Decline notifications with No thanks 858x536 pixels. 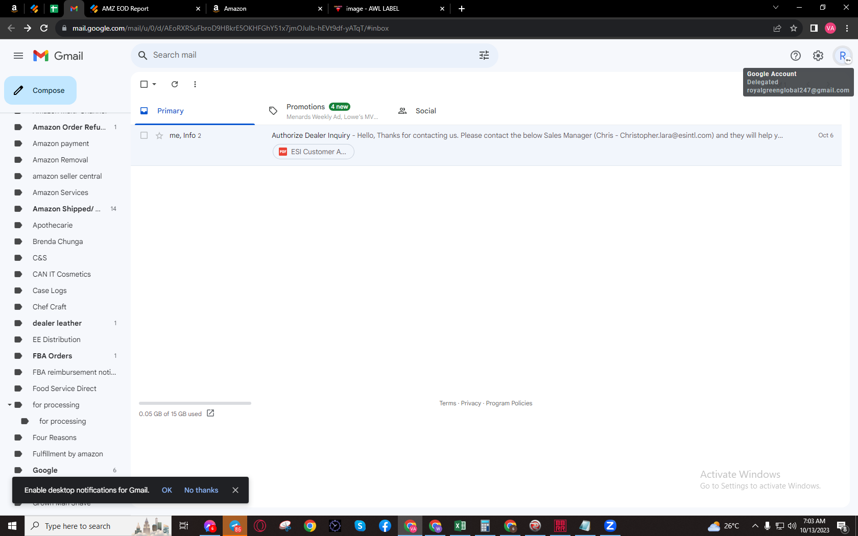point(201,490)
